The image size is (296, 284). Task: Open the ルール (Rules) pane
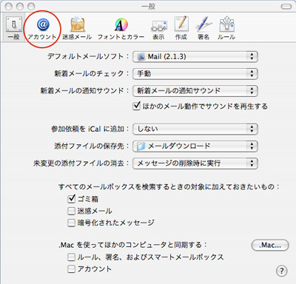226,28
